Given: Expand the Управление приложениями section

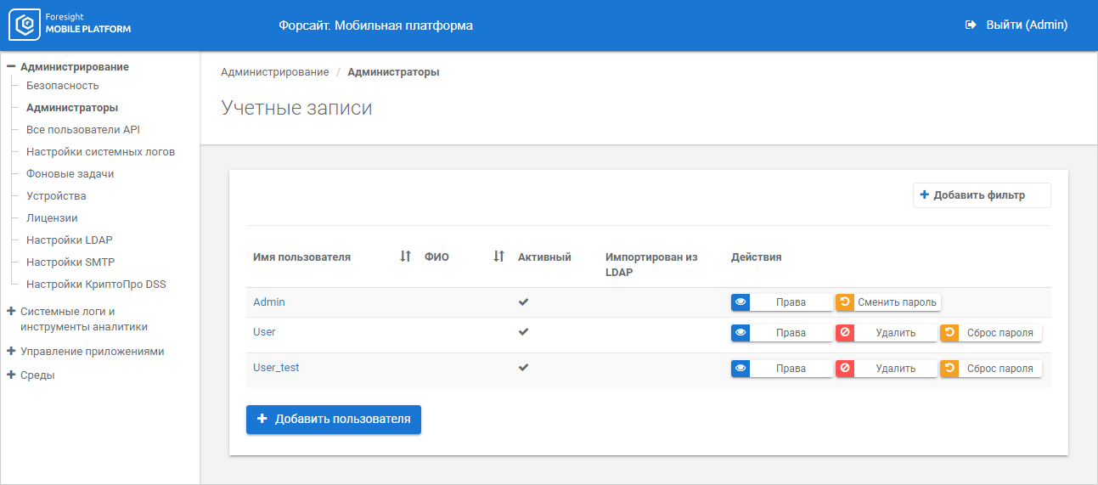Looking at the screenshot, I should click(x=12, y=351).
